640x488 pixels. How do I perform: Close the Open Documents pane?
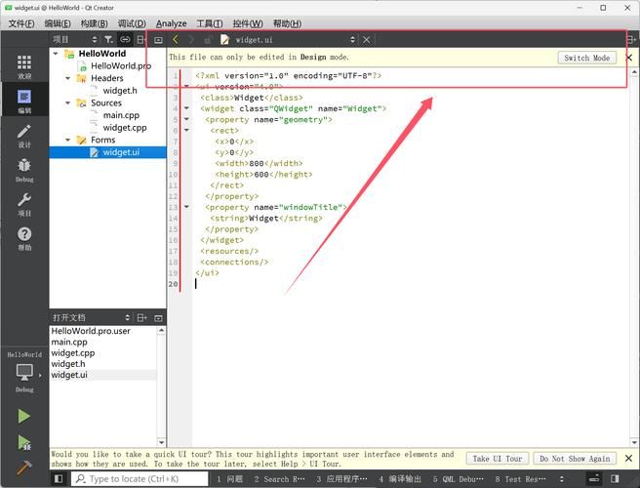click(158, 318)
